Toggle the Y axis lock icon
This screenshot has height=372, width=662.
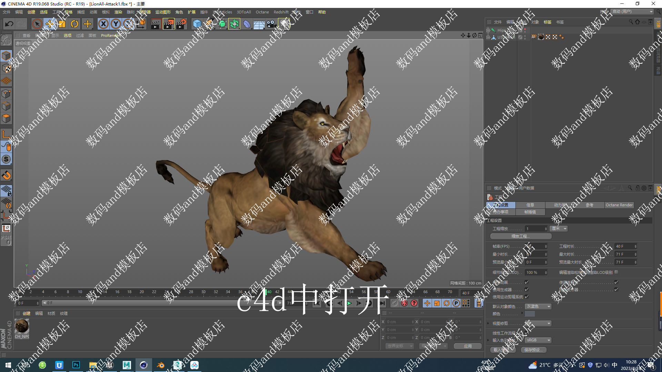116,24
